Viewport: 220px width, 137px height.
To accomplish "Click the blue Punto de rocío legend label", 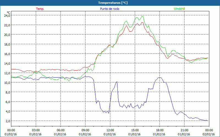I will (109, 9).
